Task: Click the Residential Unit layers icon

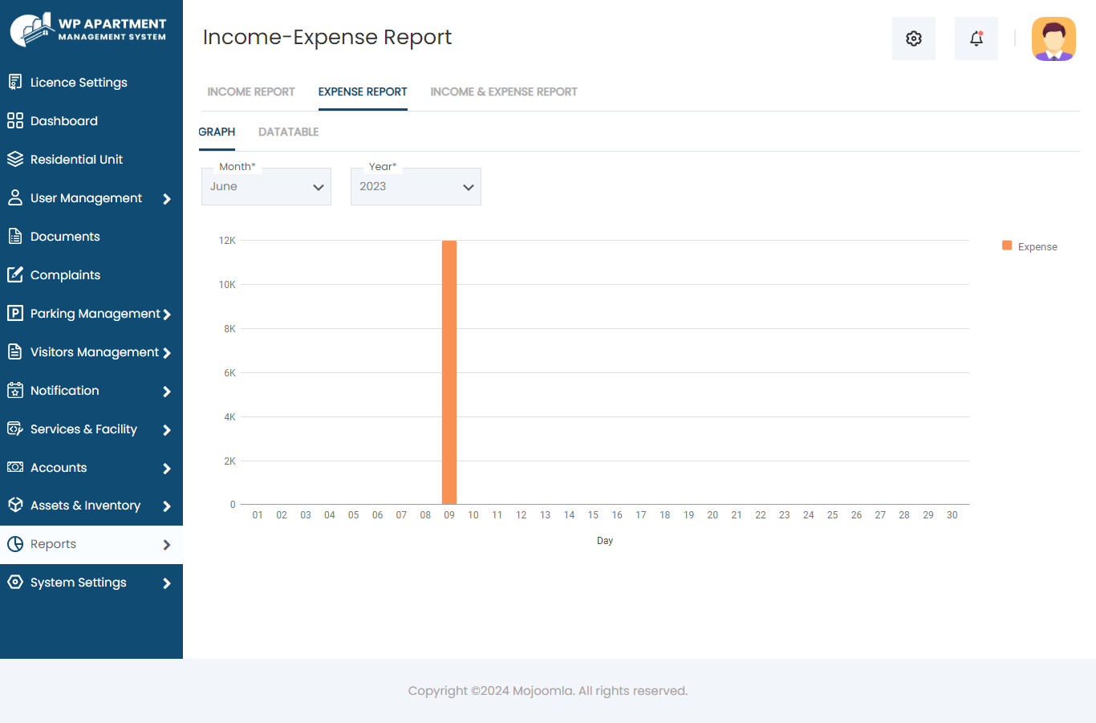Action: click(x=14, y=159)
